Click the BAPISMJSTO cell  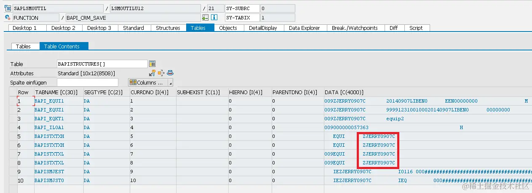[x=58, y=180]
